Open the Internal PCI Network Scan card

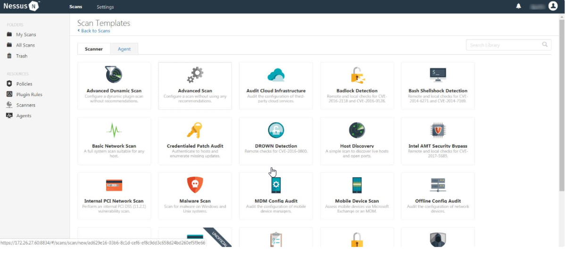tap(114, 196)
